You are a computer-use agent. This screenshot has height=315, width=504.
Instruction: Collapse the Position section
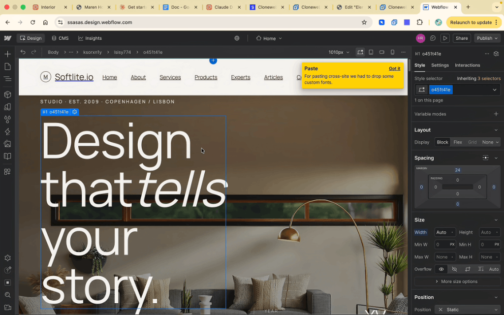pos(496,297)
